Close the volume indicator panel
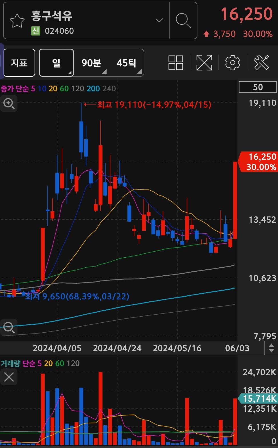The image size is (278, 448). pos(9,377)
